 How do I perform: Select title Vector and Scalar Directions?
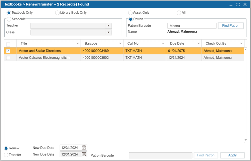click(x=40, y=51)
